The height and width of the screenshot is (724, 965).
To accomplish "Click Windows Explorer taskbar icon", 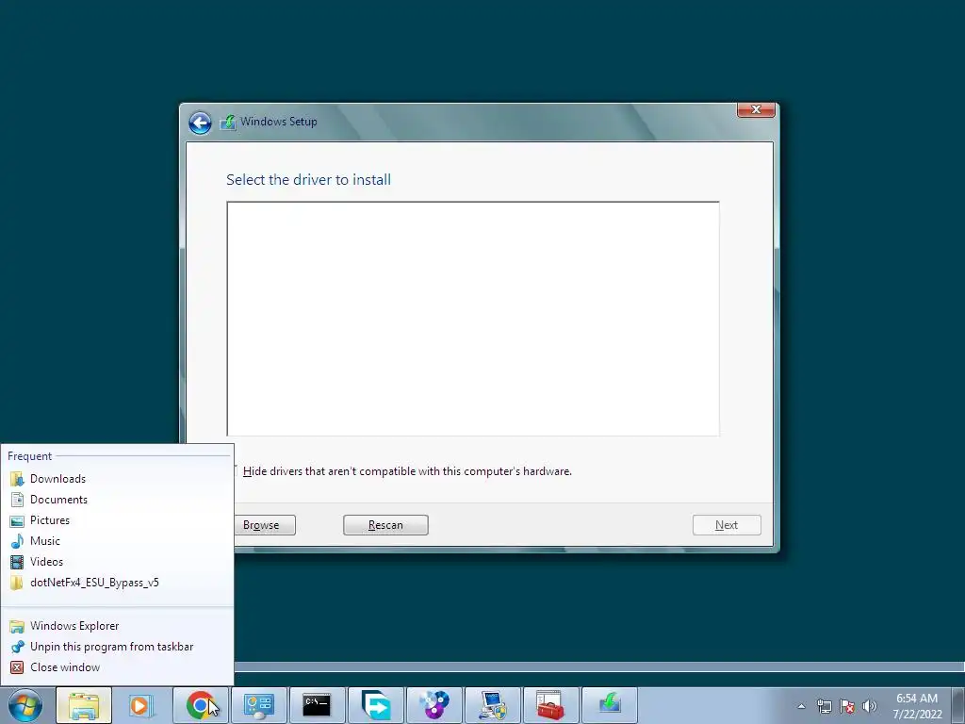I will click(84, 705).
